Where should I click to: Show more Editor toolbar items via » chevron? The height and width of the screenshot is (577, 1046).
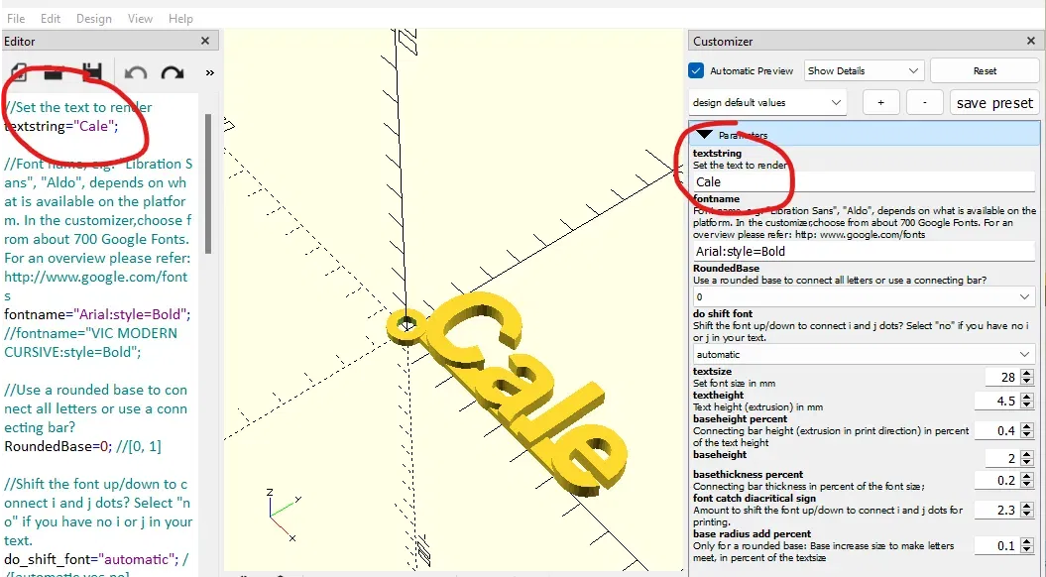coord(209,72)
